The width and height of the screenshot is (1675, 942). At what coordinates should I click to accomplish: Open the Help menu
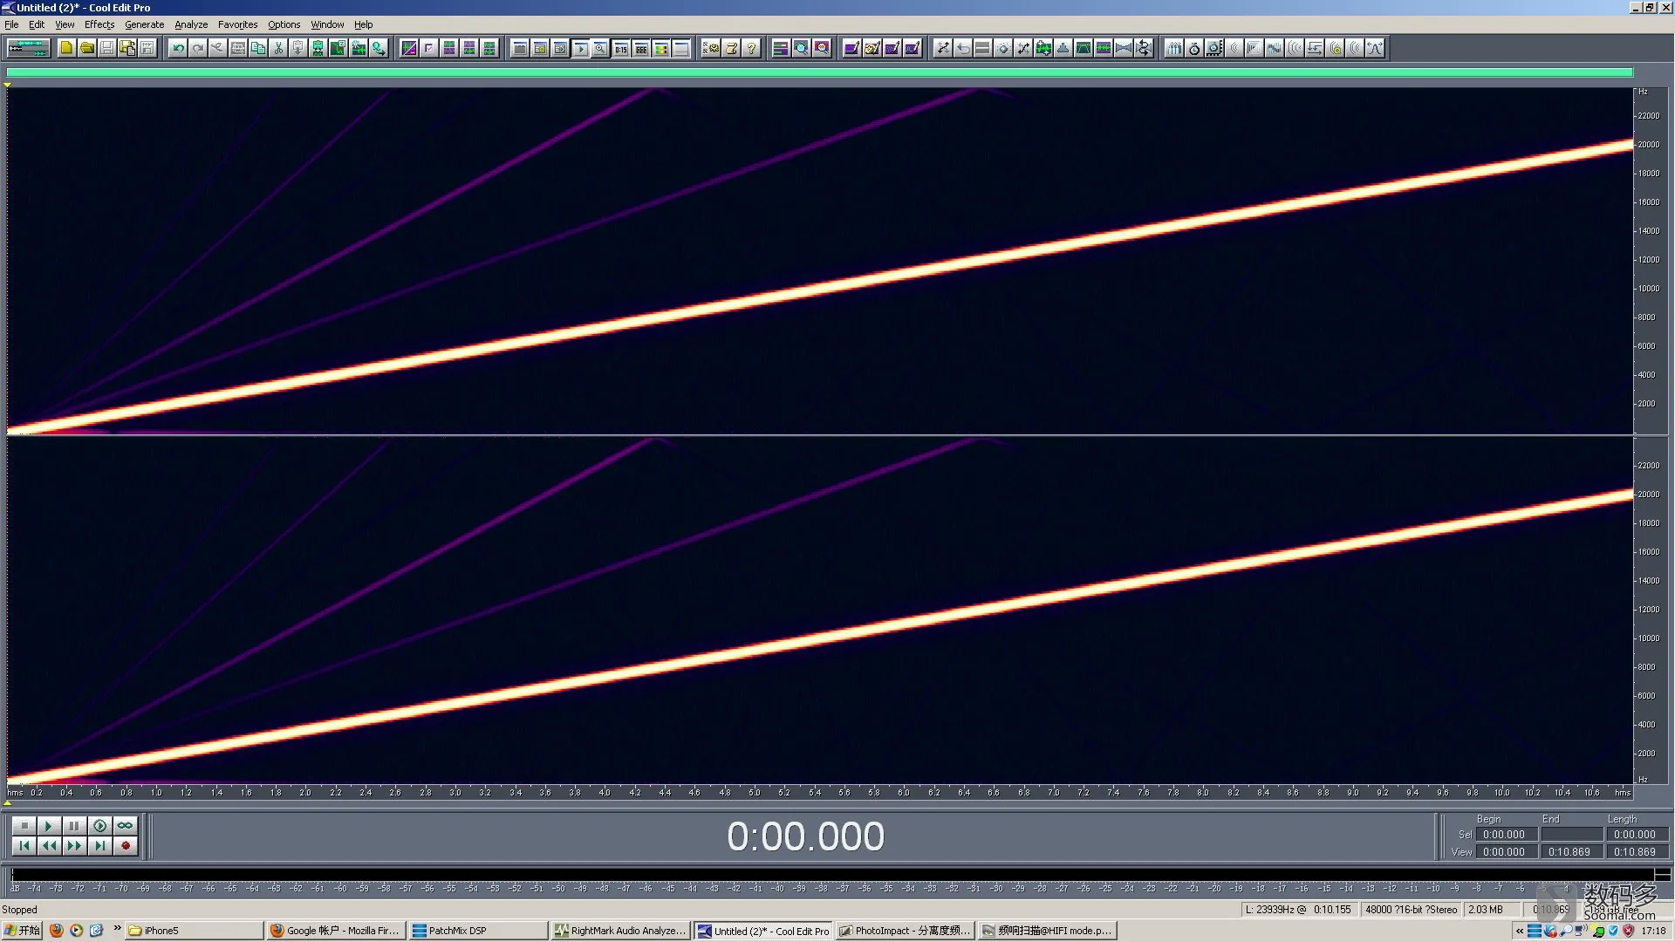[x=363, y=24]
